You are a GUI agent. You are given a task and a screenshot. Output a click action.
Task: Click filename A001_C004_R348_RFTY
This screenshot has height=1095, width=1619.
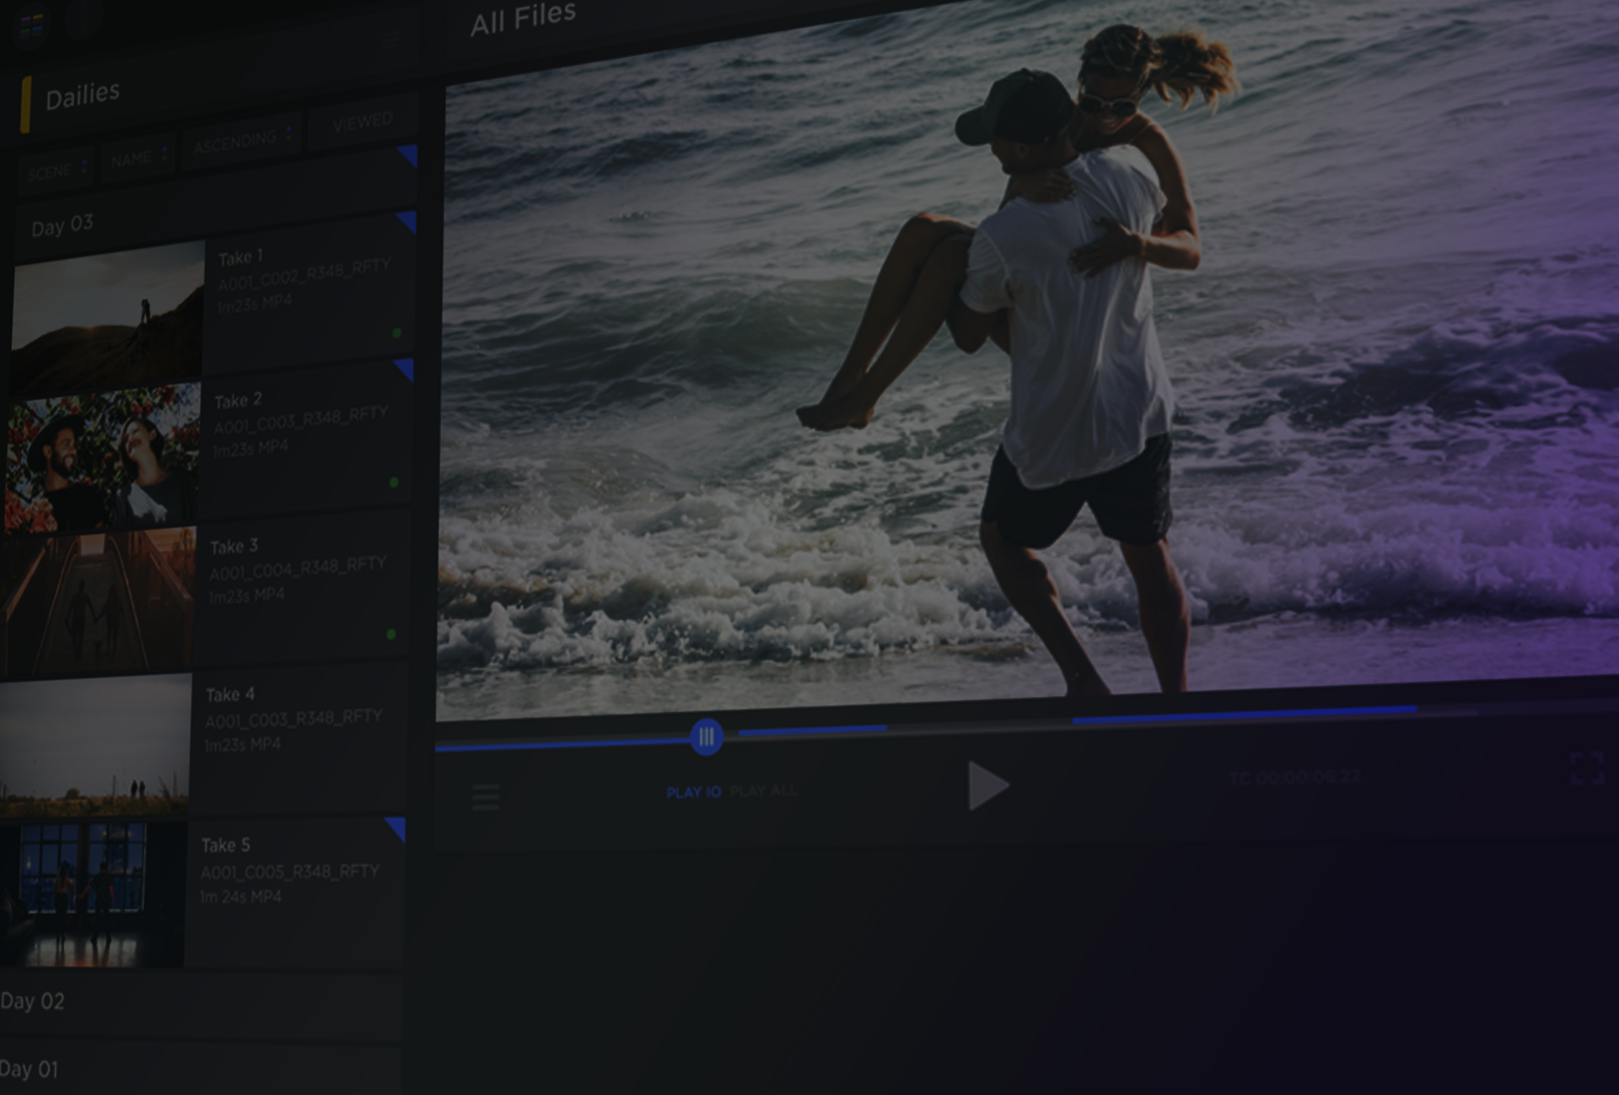click(298, 569)
